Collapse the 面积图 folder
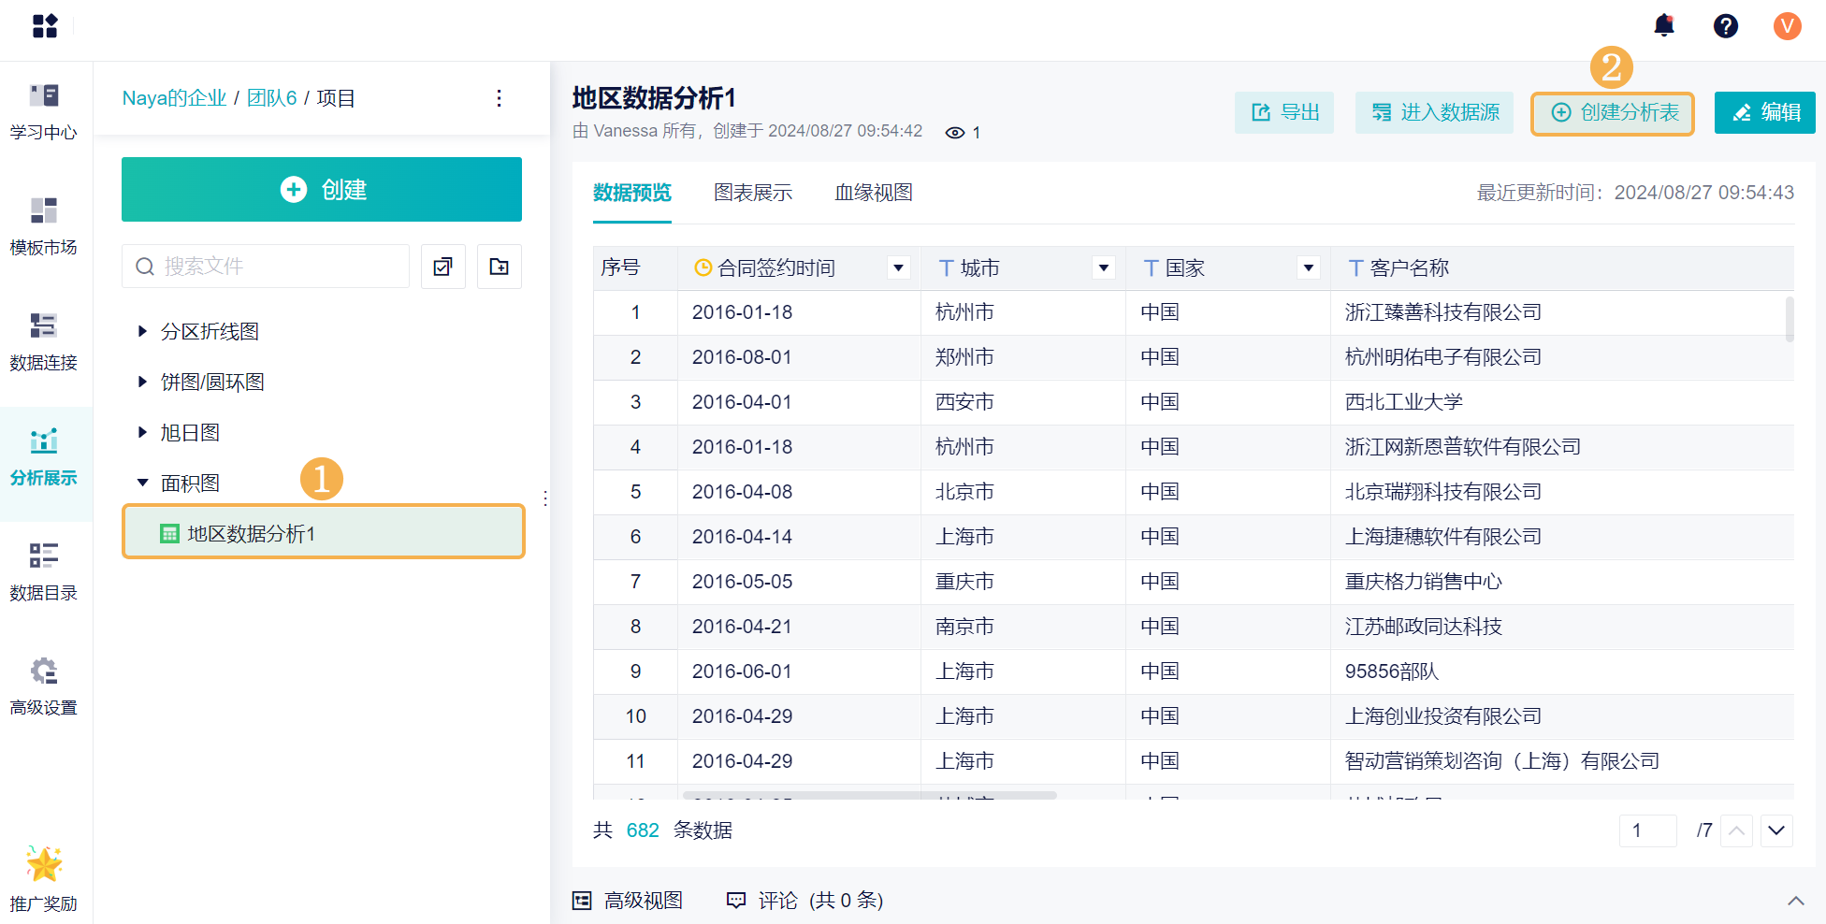The height and width of the screenshot is (924, 1826). coord(142,483)
